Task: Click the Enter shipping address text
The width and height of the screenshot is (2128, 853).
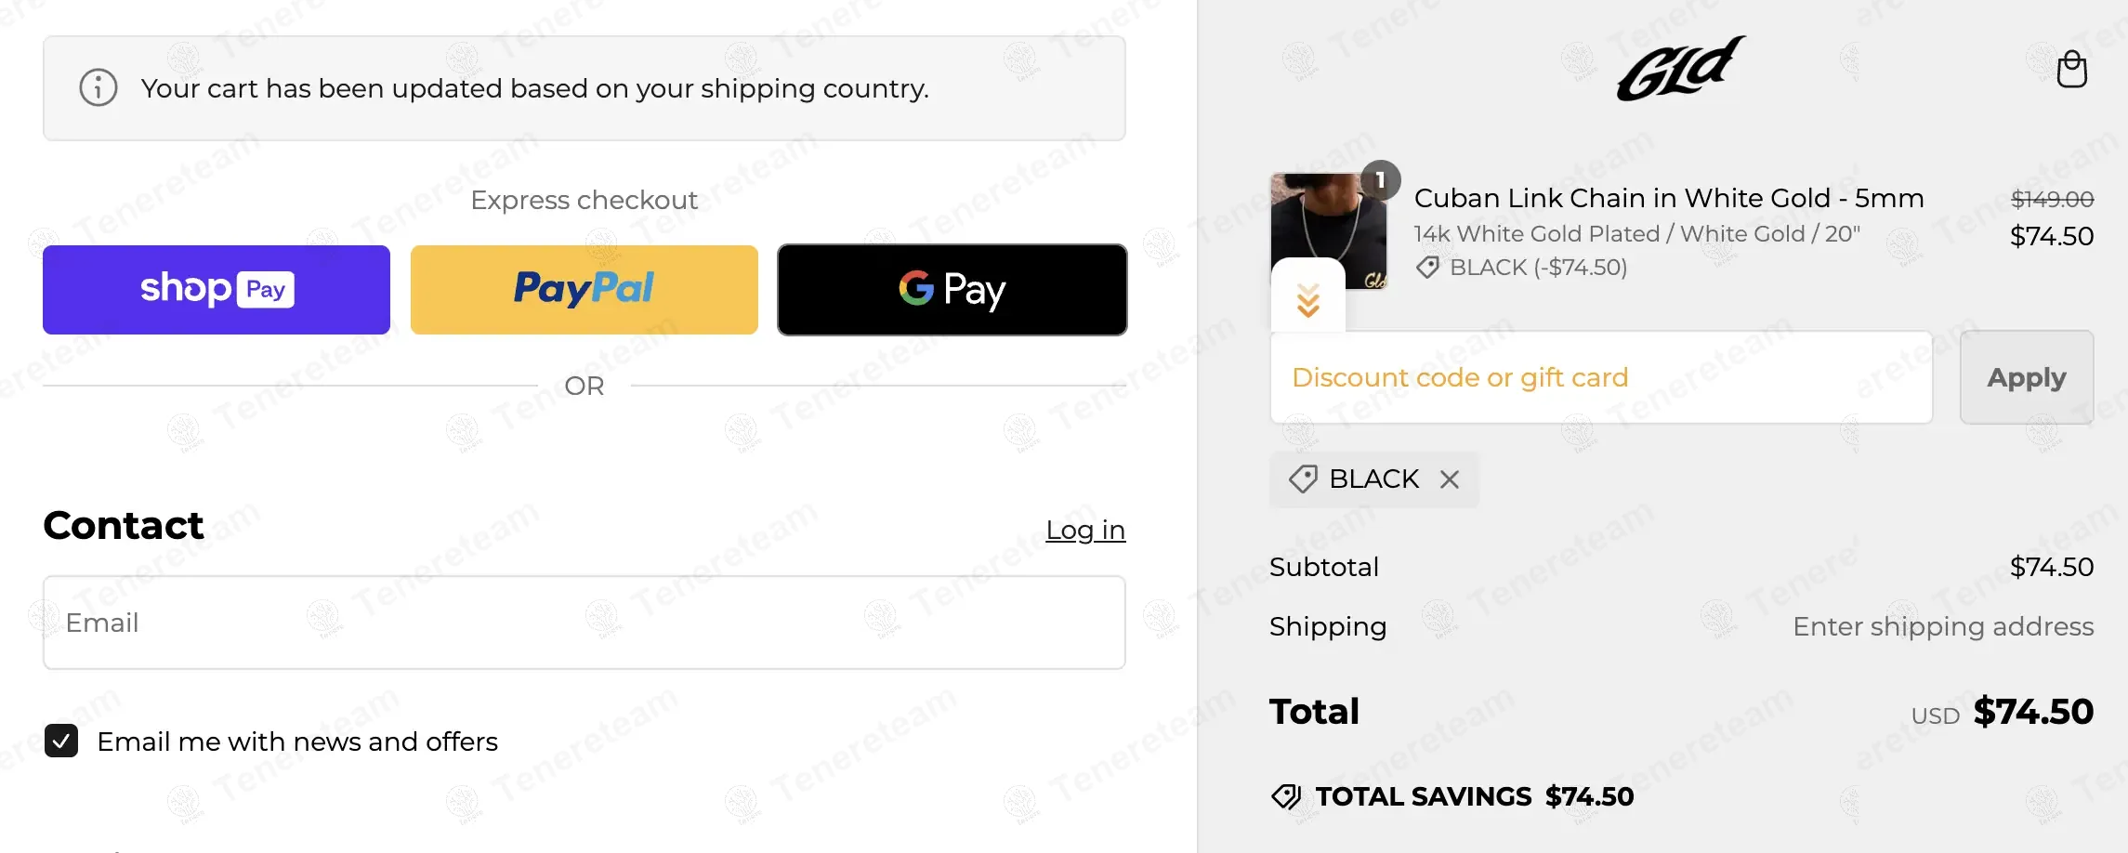Action: point(1943,627)
